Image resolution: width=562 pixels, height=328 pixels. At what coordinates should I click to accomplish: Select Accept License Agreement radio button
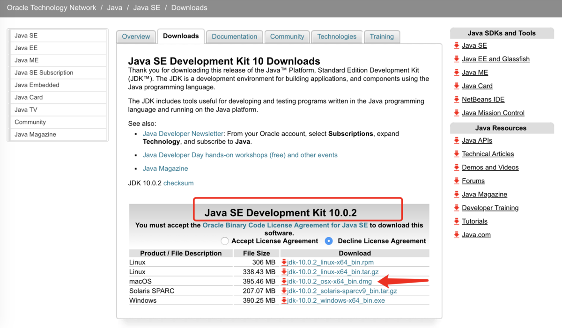click(225, 241)
